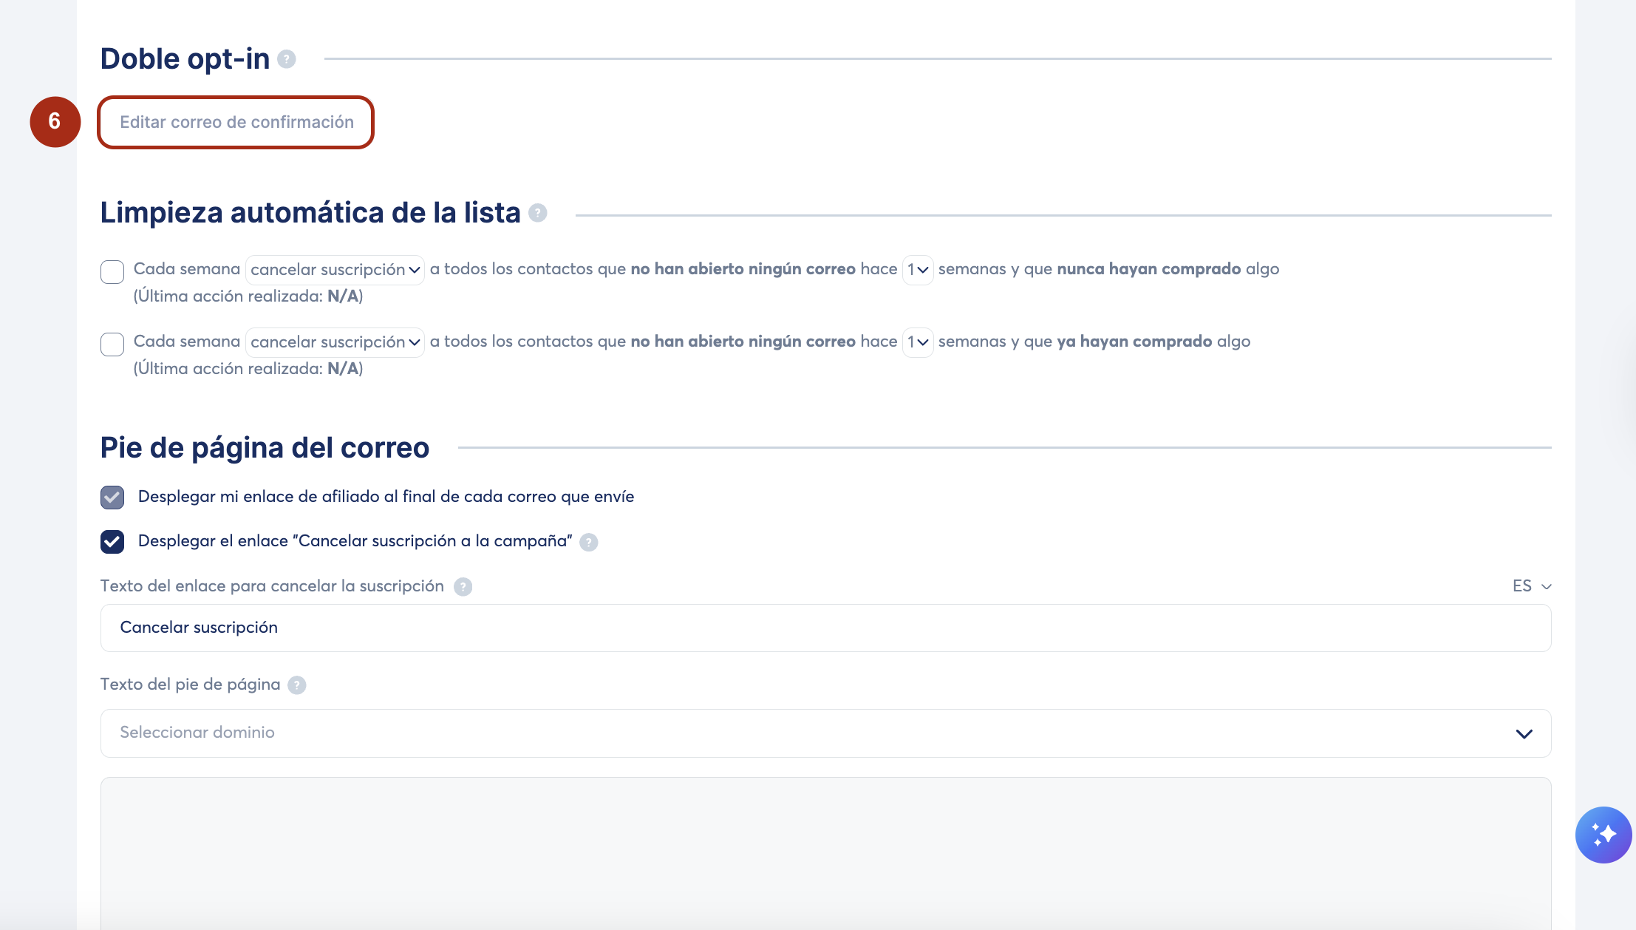Image resolution: width=1636 pixels, height=930 pixels.
Task: Enable weekly cleanup for contacts who already purchased
Action: point(112,344)
